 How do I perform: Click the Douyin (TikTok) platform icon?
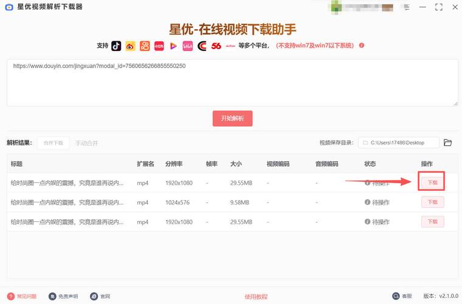116,46
